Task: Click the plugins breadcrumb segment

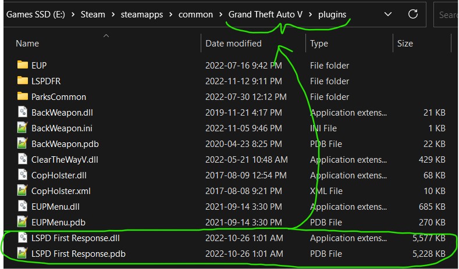Action: (332, 15)
